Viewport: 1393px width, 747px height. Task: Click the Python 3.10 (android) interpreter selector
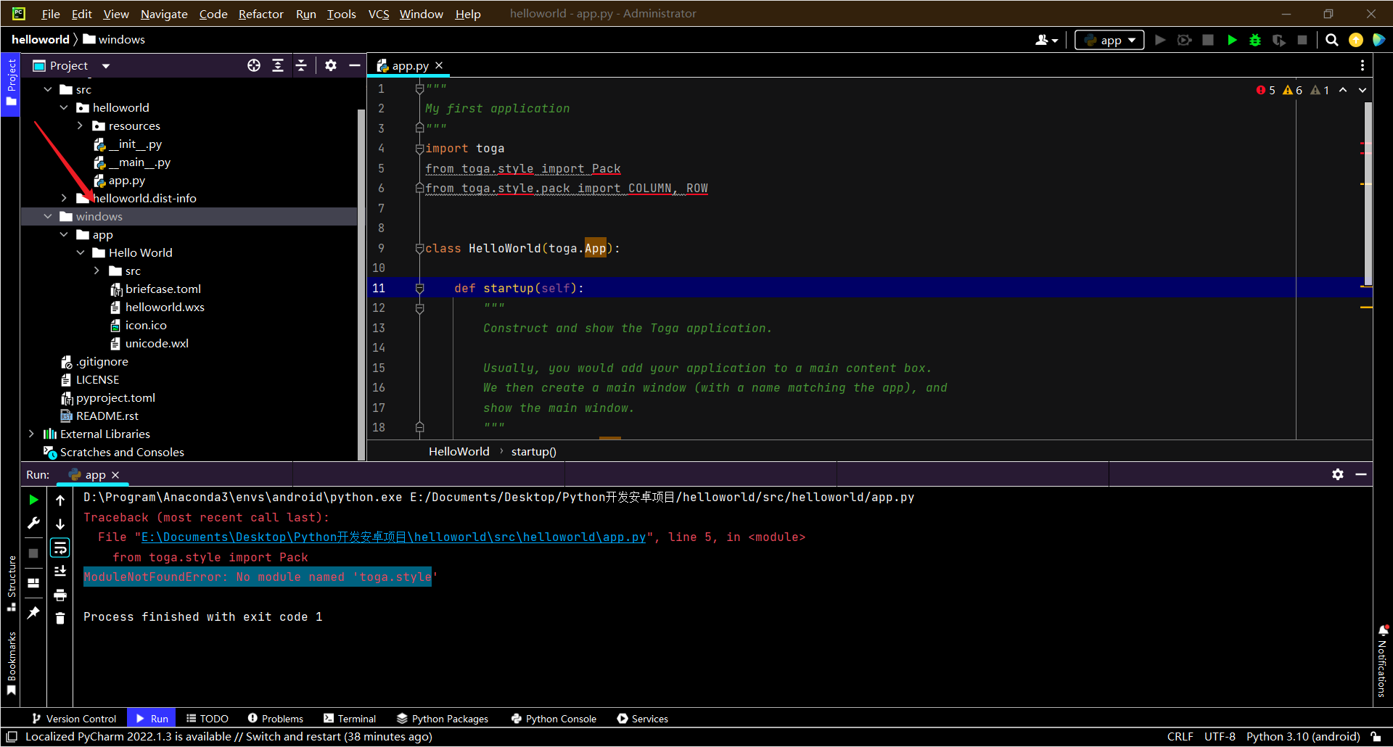click(1302, 737)
